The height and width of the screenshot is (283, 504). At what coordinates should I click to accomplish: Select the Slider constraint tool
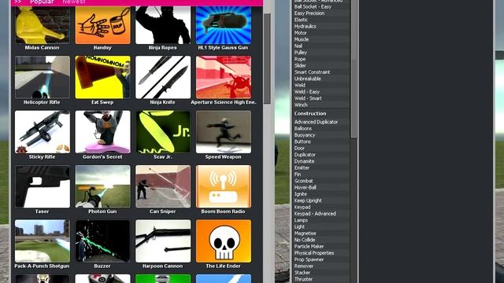pyautogui.click(x=300, y=65)
